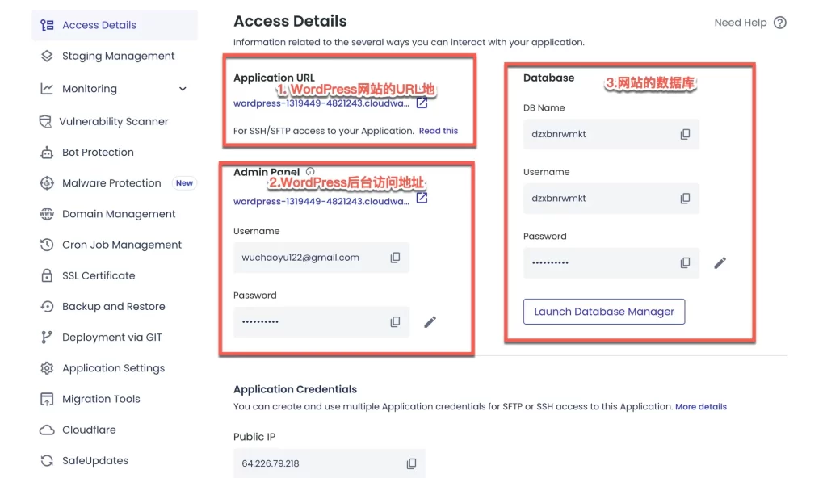Viewport: 827px width, 478px height.
Task: Show Admin Panel info tooltip icon
Action: point(310,171)
